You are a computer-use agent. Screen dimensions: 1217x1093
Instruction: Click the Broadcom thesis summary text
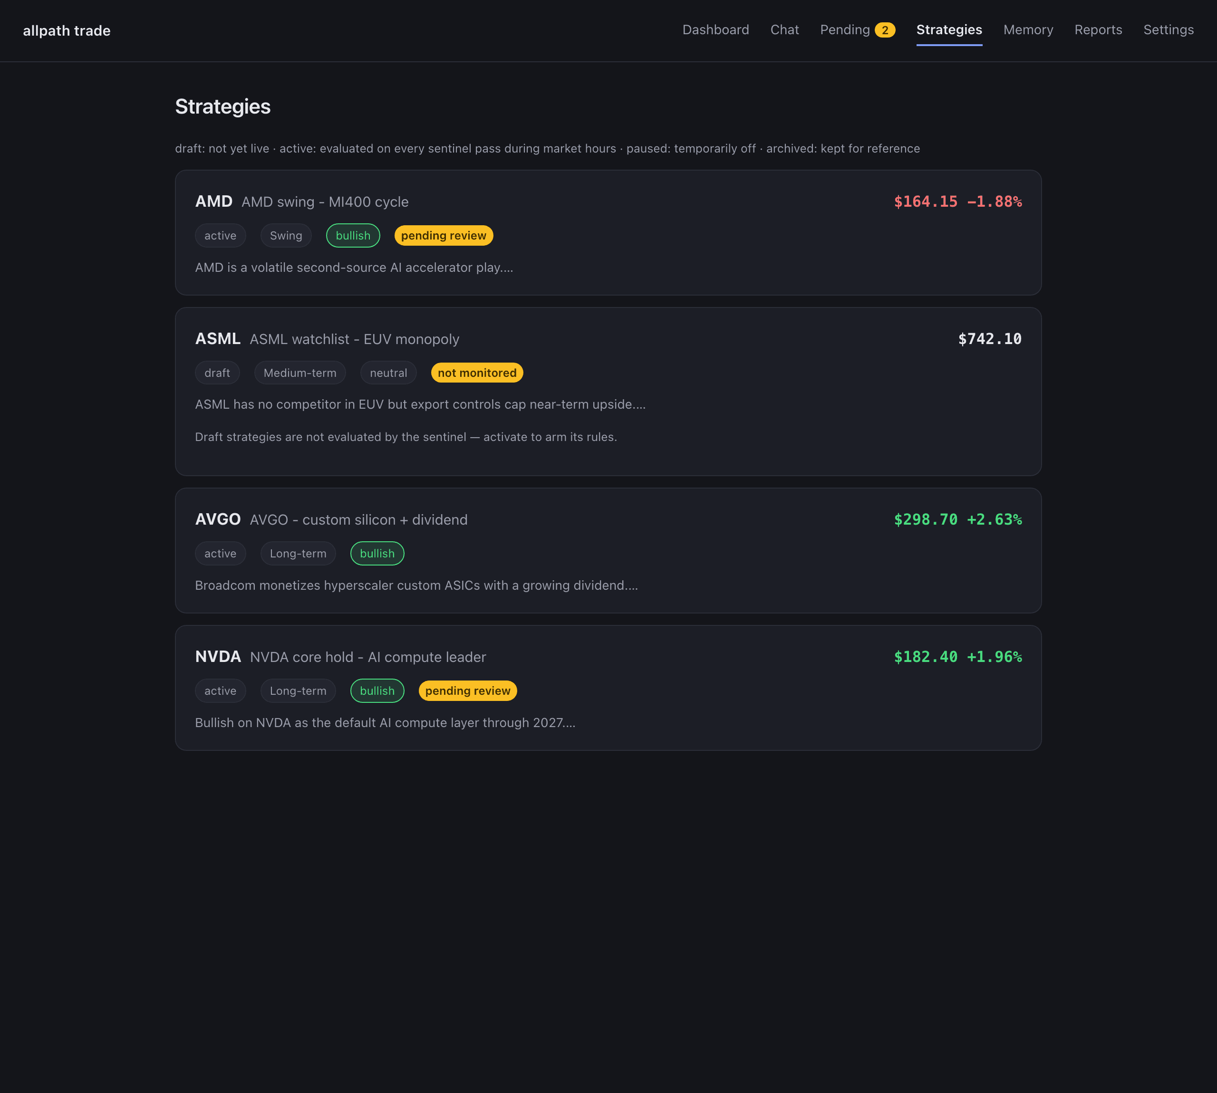coord(417,585)
